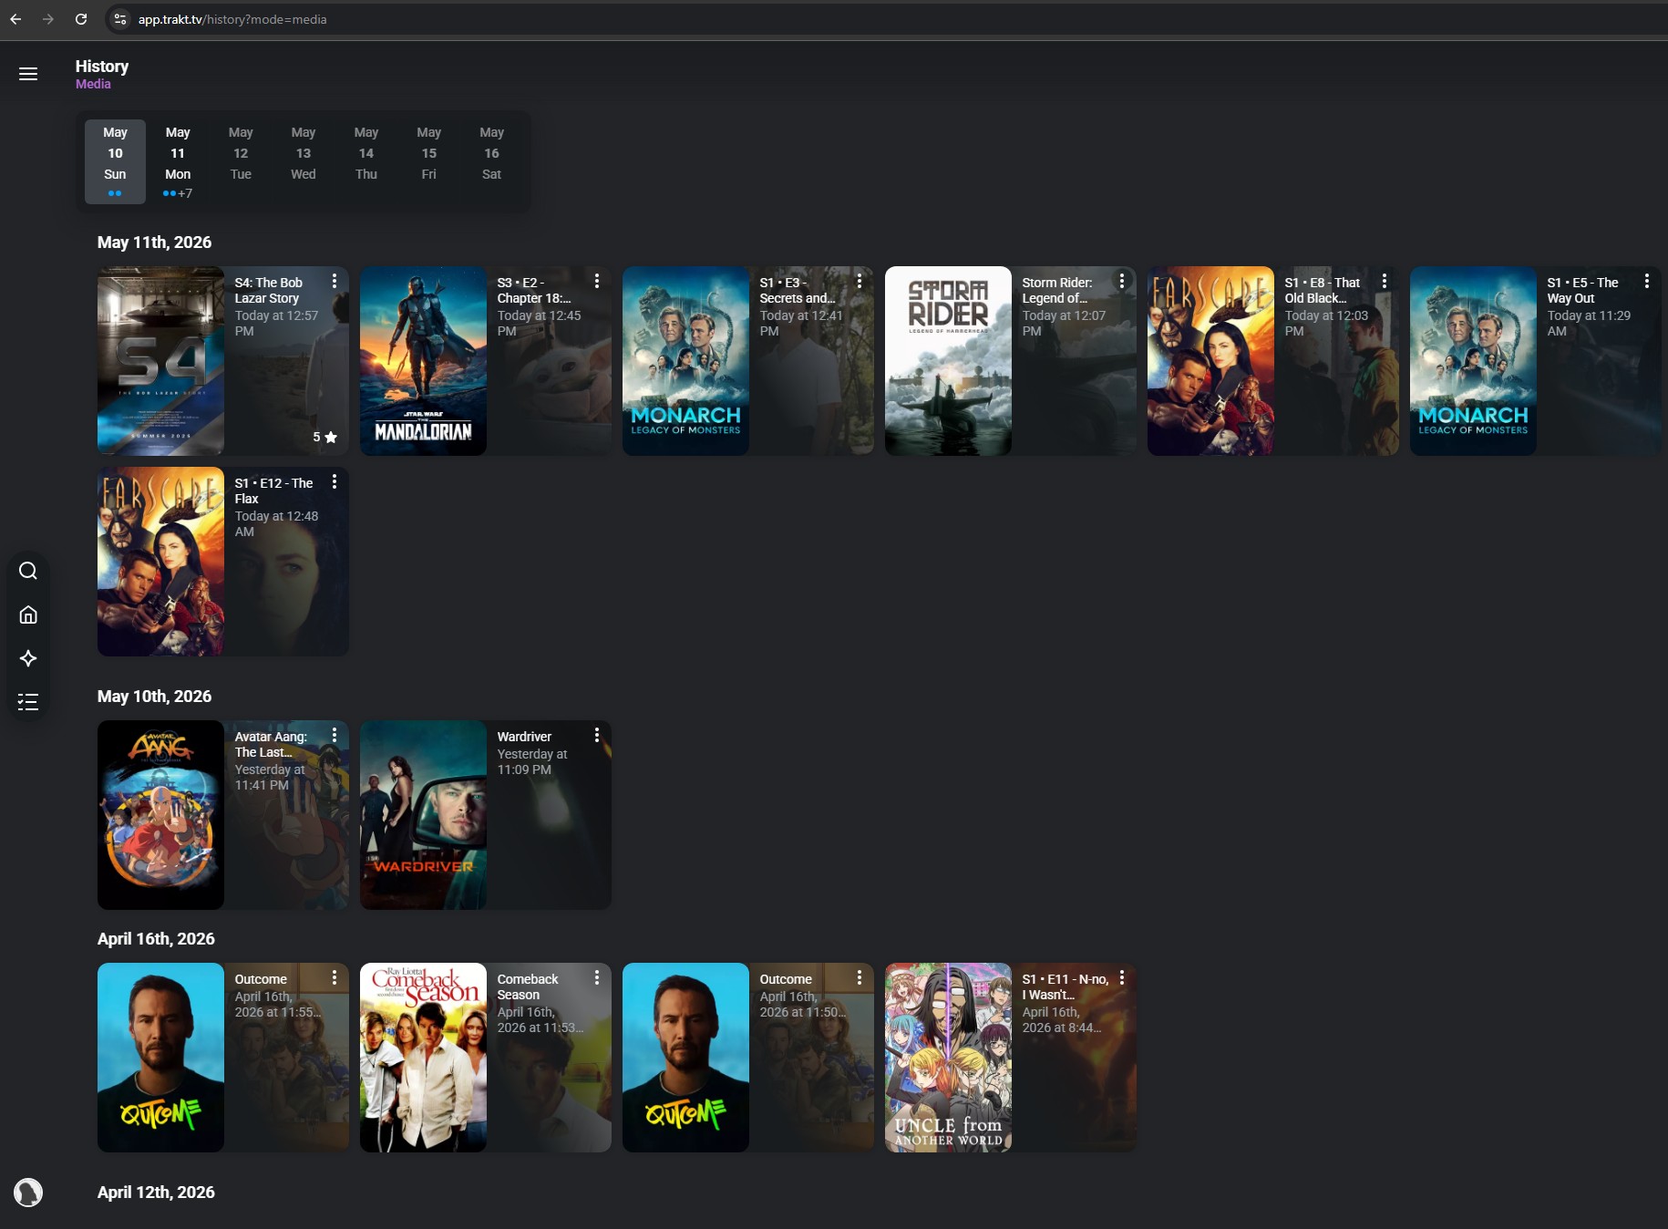
Task: Go back in browser
Action: pyautogui.click(x=15, y=19)
